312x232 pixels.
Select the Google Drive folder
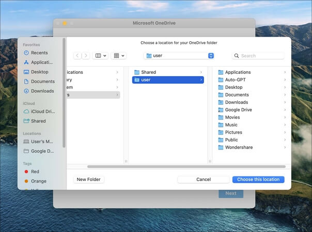[x=238, y=110]
